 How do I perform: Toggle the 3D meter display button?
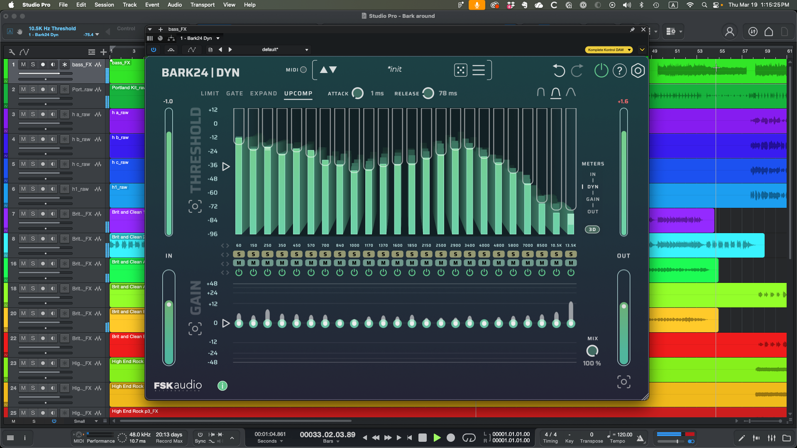(592, 229)
